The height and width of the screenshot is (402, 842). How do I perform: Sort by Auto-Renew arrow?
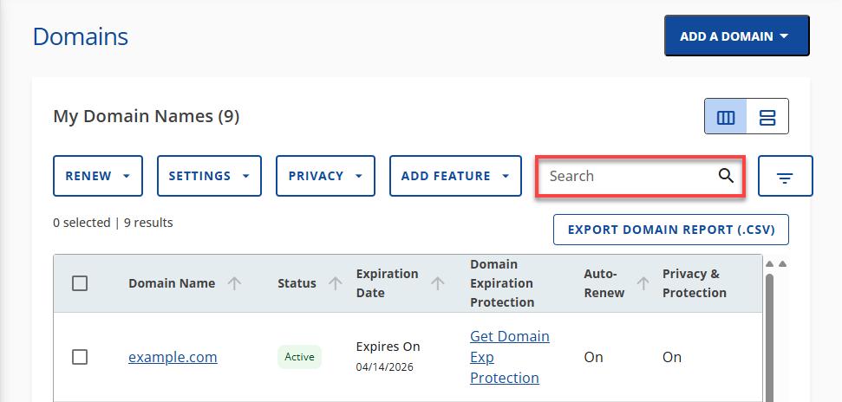pos(643,283)
